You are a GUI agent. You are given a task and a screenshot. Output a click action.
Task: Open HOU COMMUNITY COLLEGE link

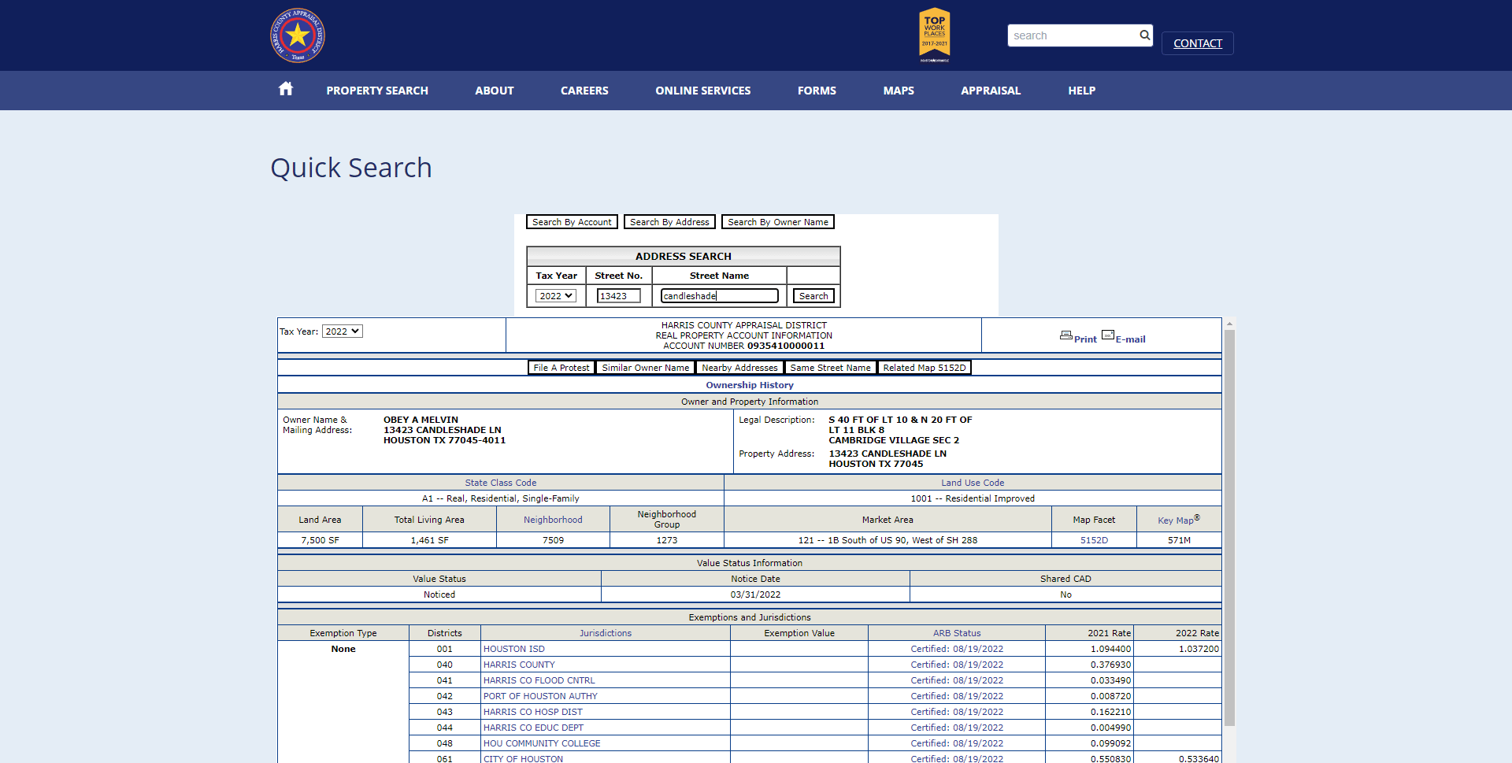point(542,743)
